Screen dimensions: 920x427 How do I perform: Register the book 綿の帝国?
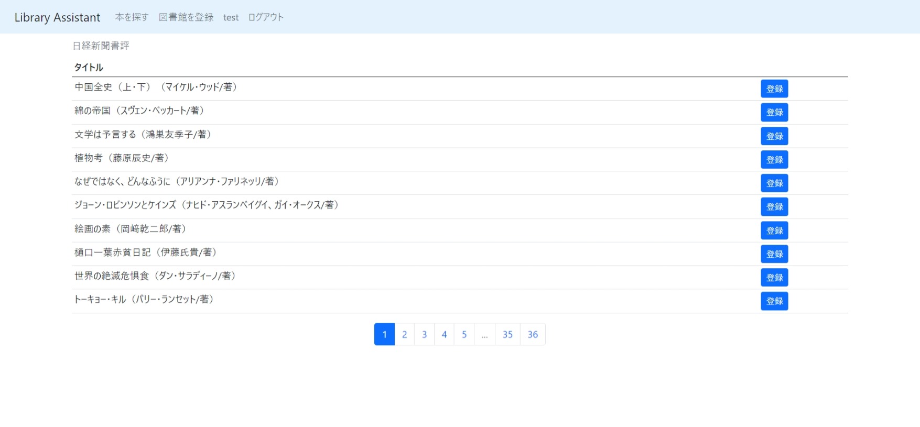coord(774,112)
